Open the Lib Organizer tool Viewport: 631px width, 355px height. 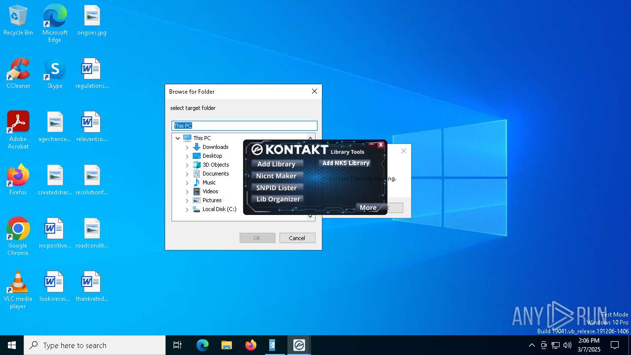(278, 199)
